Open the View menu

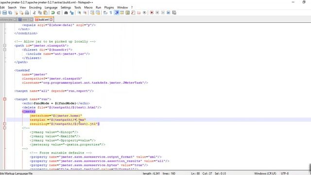[x=23, y=7]
